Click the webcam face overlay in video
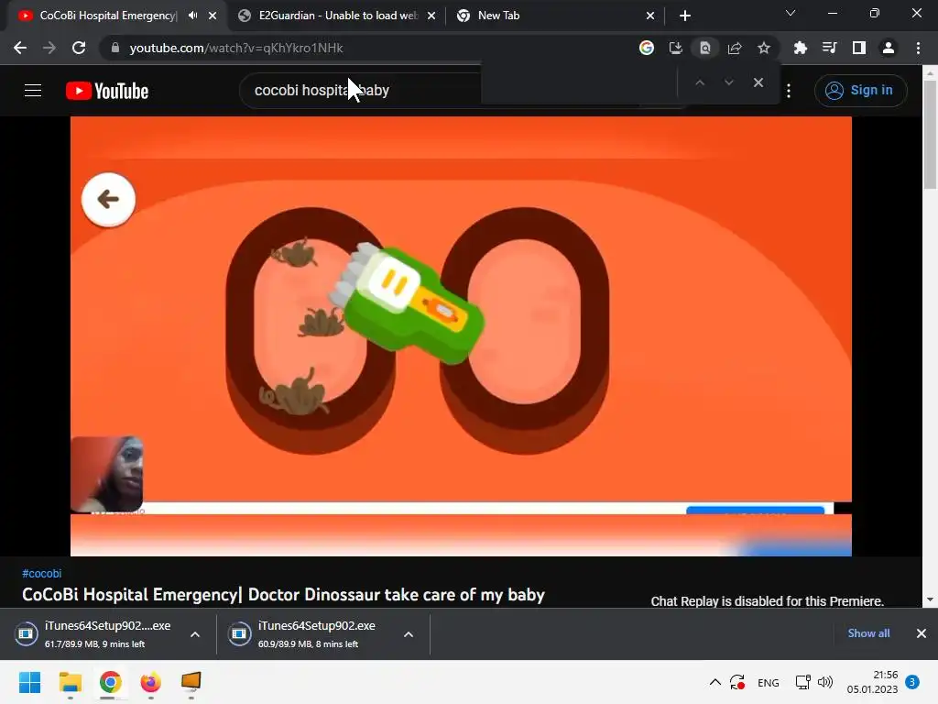The image size is (938, 704). [106, 474]
